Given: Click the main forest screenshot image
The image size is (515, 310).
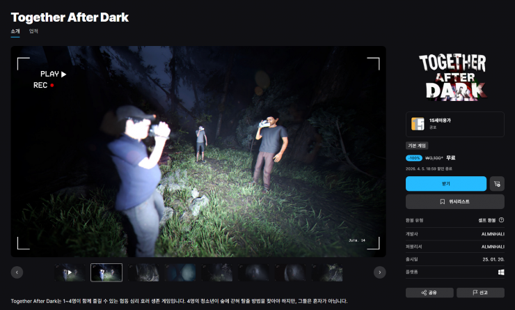Looking at the screenshot, I should point(198,151).
